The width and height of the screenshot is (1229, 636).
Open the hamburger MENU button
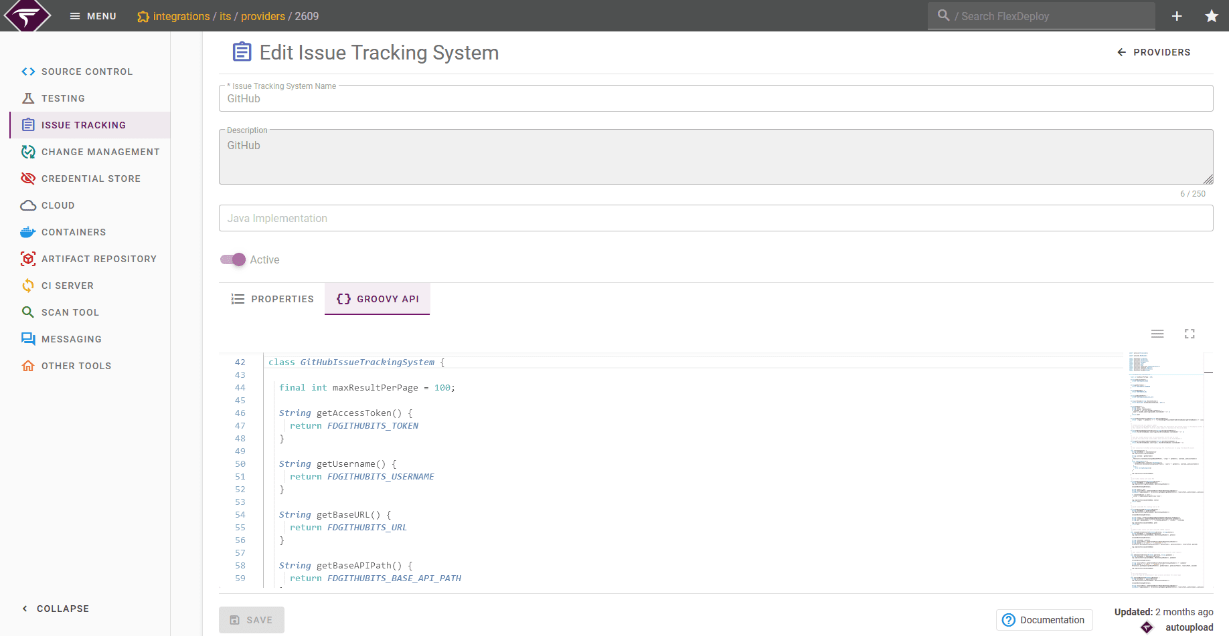point(93,16)
